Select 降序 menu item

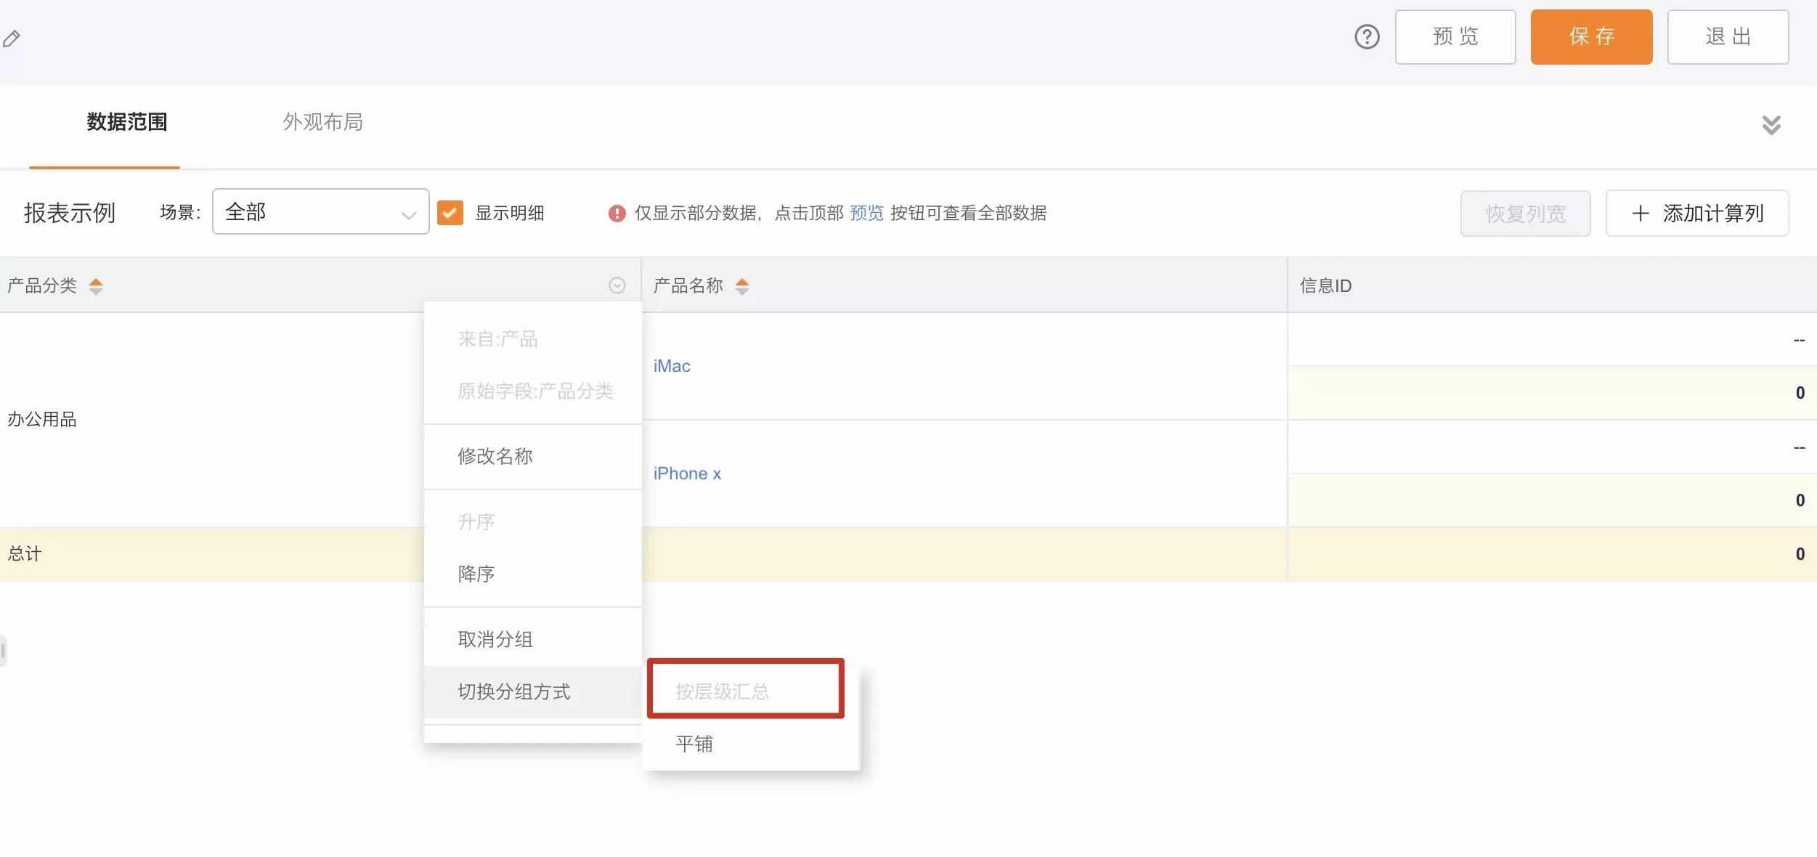pyautogui.click(x=533, y=574)
